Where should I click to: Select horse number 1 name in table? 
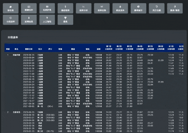pyautogui.click(x=17, y=55)
